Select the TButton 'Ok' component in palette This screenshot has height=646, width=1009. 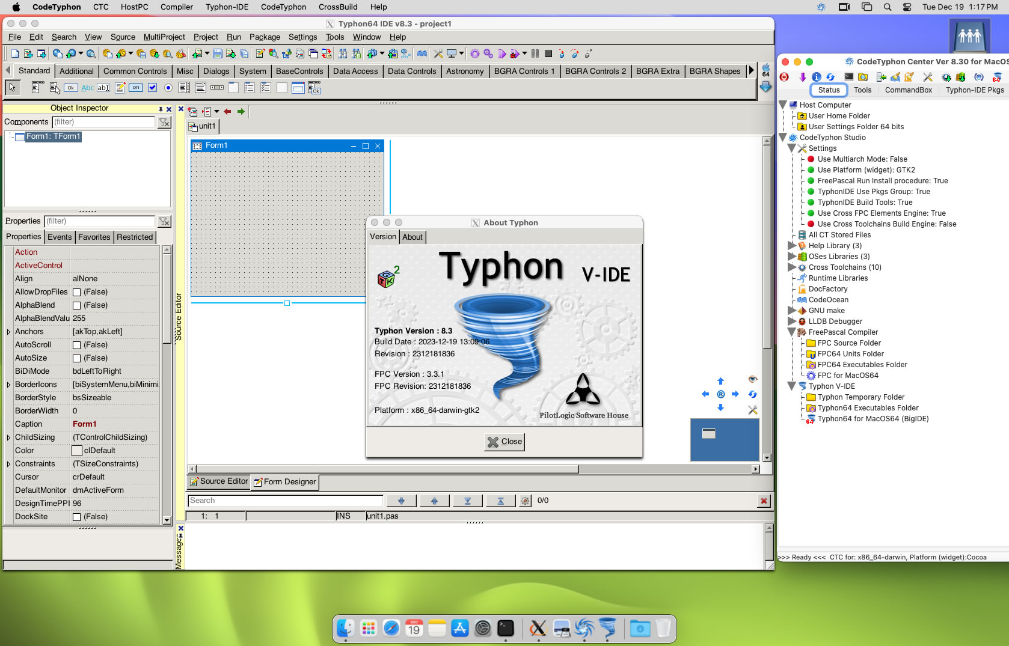point(71,88)
